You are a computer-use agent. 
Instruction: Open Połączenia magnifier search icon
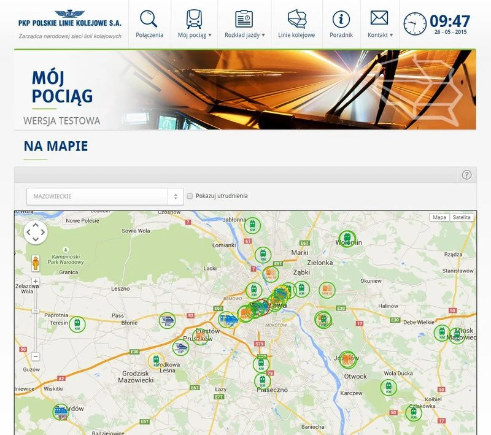(x=149, y=18)
